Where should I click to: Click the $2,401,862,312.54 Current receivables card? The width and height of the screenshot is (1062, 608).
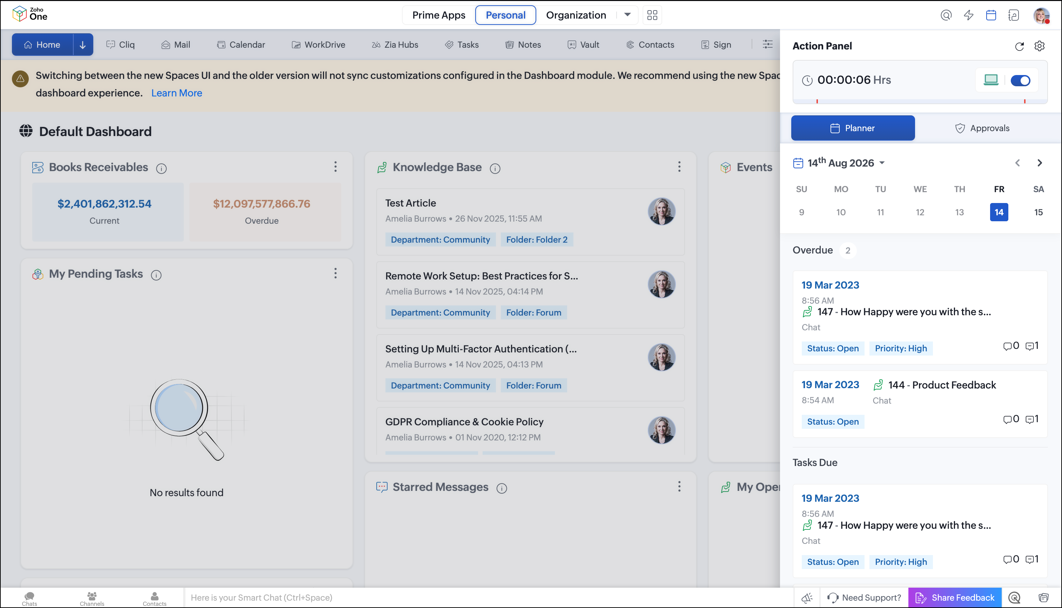tap(108, 212)
